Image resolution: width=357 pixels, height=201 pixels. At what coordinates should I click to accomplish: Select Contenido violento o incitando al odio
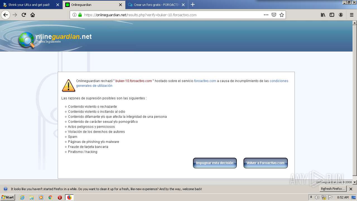97,112
